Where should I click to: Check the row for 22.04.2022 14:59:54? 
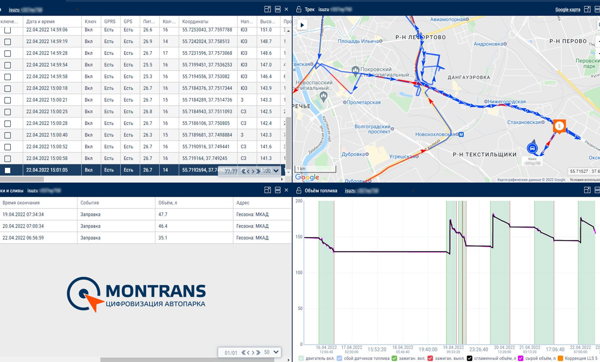pyautogui.click(x=7, y=65)
